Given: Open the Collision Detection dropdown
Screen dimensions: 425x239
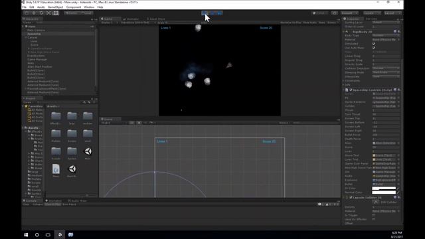Looking at the screenshot, I should click(x=386, y=68).
